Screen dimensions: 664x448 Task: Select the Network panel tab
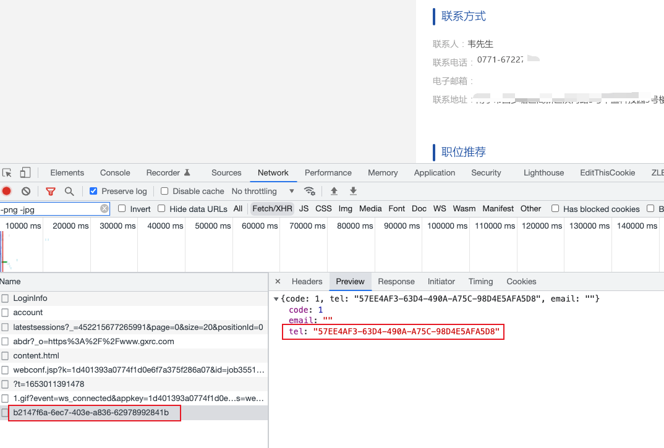273,173
